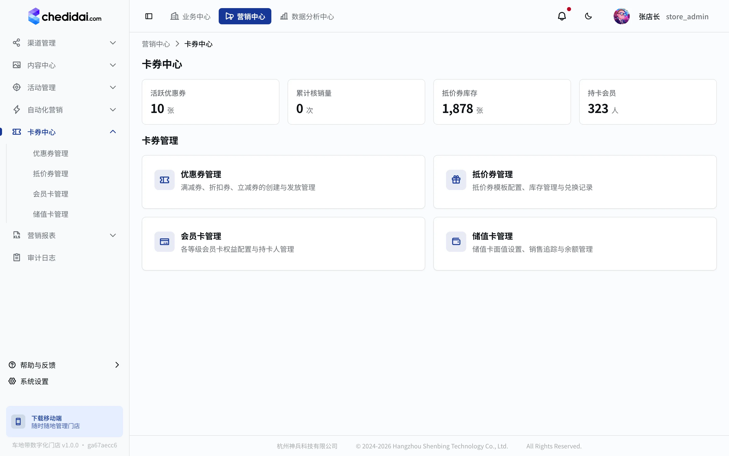Open the notifications bell
729x456 pixels.
pos(562,16)
